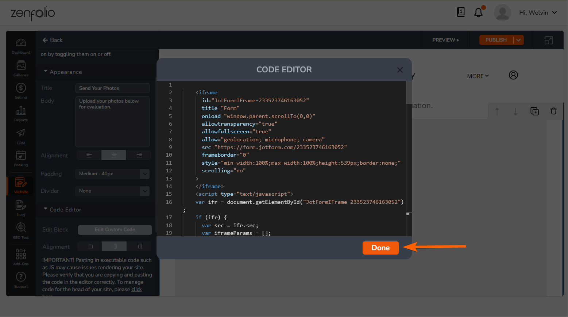
Task: Click the Title field Send Your Photos
Action: (112, 88)
